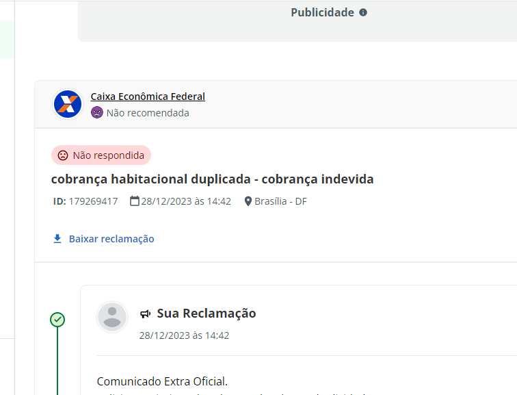Click the Publicidade label

323,12
